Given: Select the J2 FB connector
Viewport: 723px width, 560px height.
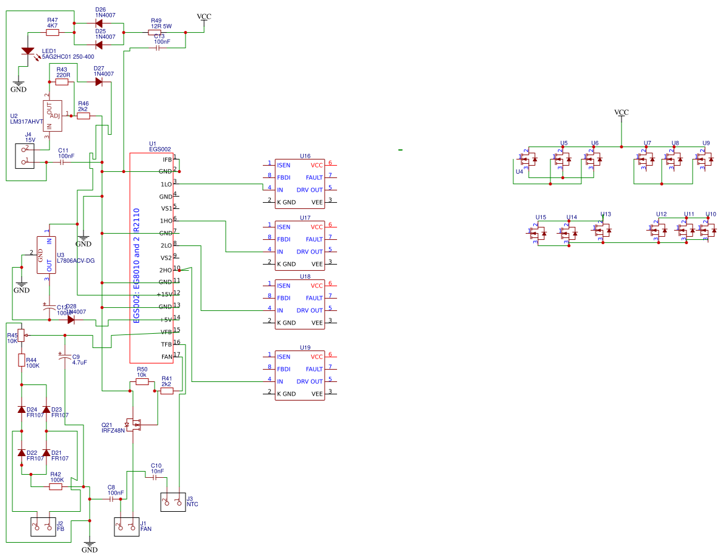Looking at the screenshot, I should pyautogui.click(x=43, y=527).
